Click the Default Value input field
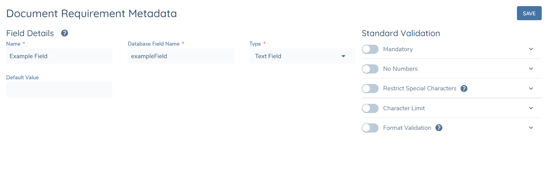Screen dimensions: 550x177 click(59, 89)
